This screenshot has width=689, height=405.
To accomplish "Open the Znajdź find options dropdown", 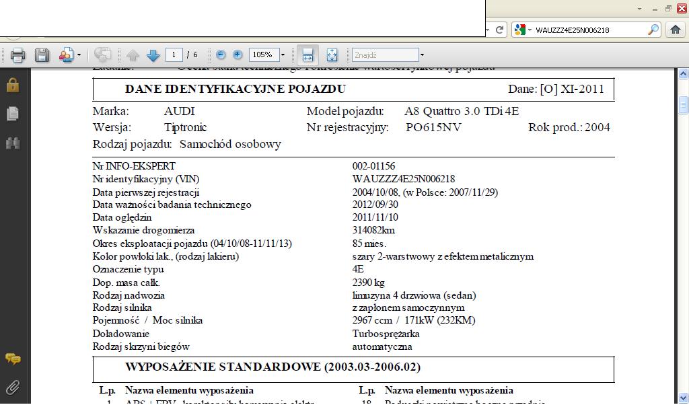I will pos(423,55).
